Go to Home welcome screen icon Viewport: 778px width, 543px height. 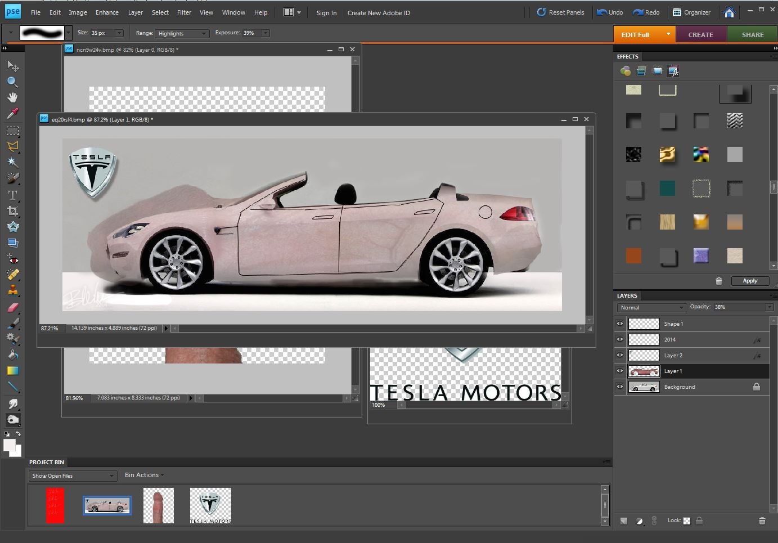(729, 12)
